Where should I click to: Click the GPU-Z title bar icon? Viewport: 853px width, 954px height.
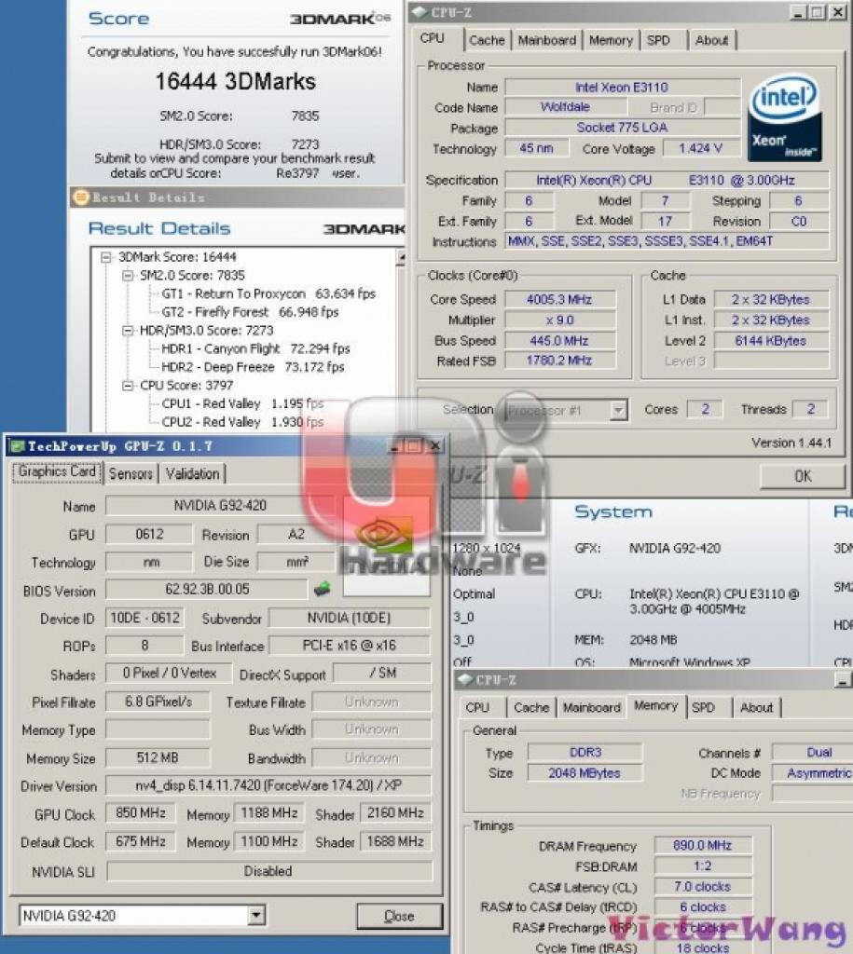coord(17,446)
